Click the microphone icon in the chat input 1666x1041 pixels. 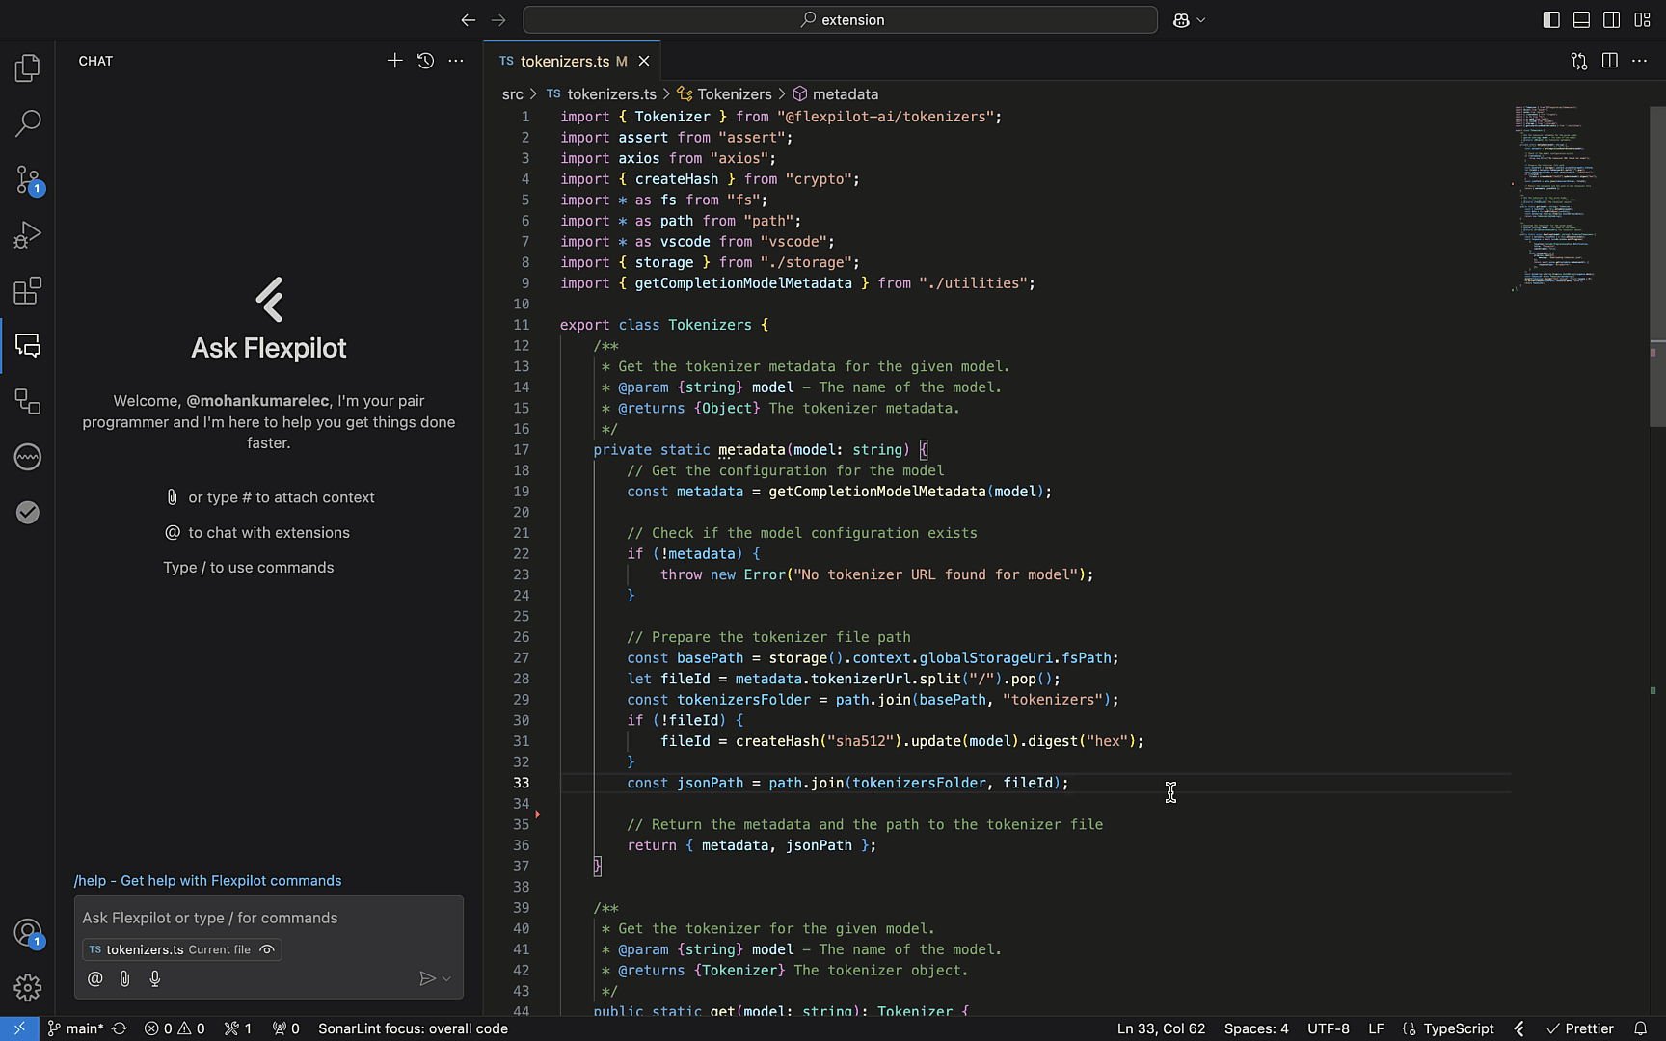tap(154, 978)
